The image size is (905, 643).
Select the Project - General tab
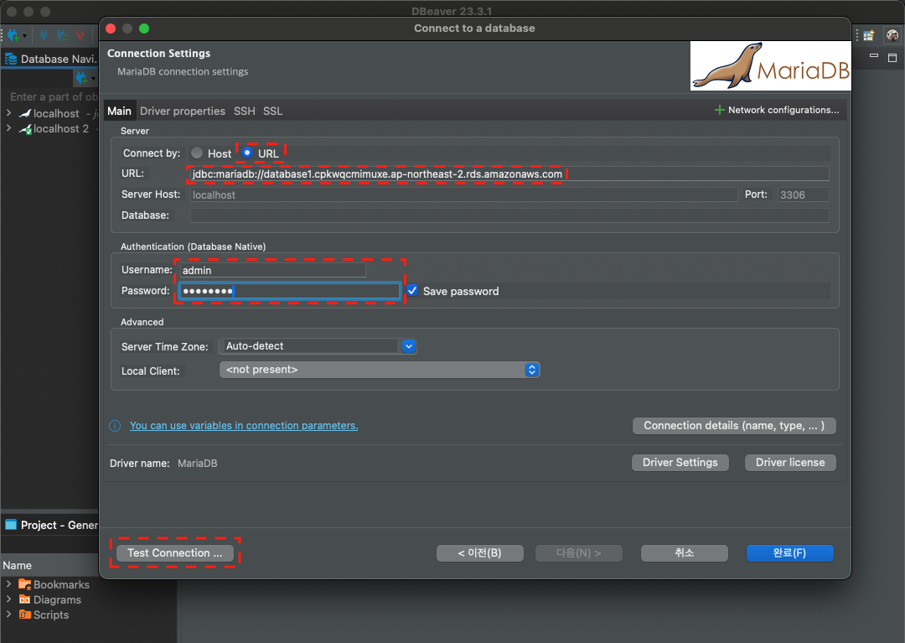pyautogui.click(x=51, y=525)
